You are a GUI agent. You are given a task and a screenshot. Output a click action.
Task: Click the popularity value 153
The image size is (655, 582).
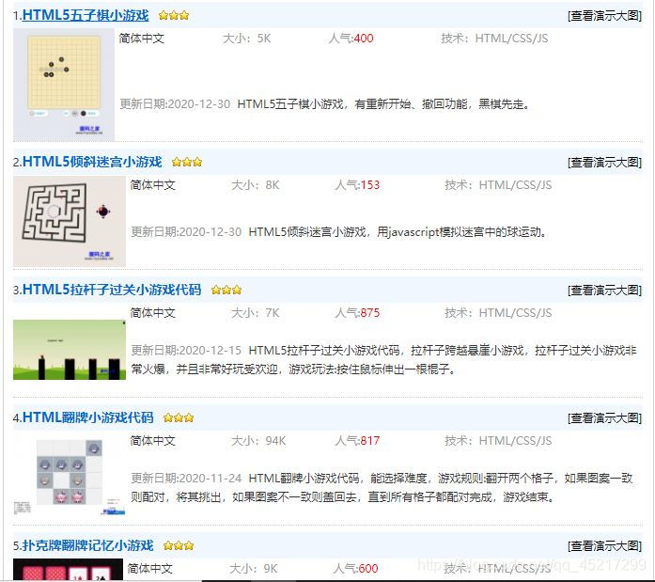click(370, 185)
